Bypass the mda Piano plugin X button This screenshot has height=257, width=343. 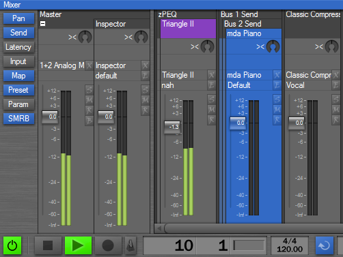pos(277,75)
